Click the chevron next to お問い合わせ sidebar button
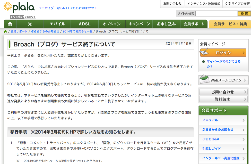The height and width of the screenshot is (164, 251). 245,92
